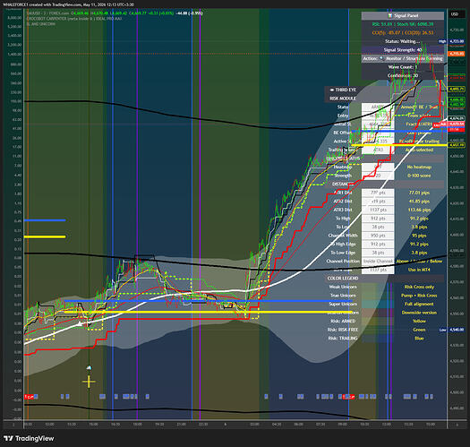The height and width of the screenshot is (447, 470).
Task: Click the 95 pips value
Action: click(x=419, y=236)
